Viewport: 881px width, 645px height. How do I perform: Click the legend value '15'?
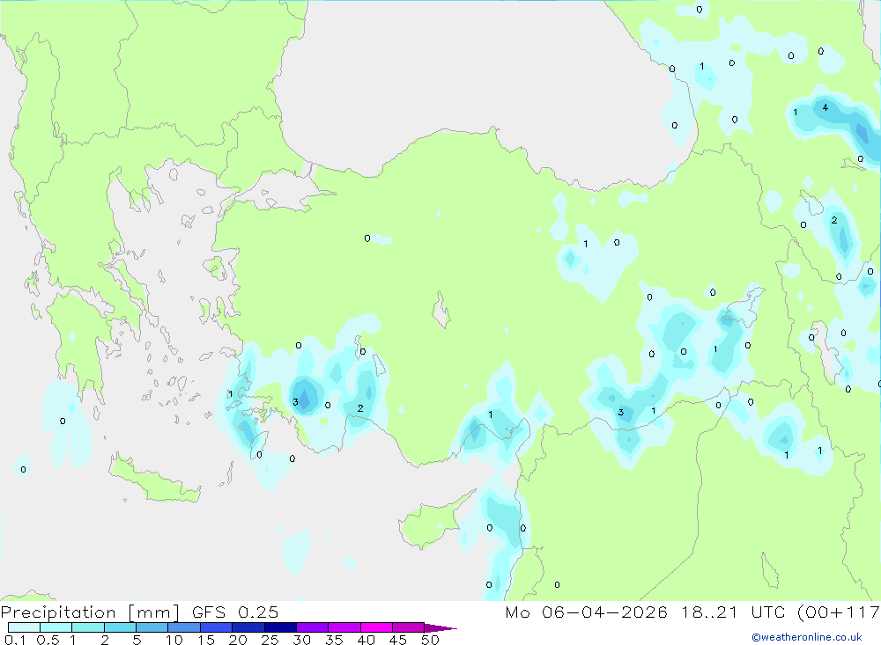(x=206, y=640)
